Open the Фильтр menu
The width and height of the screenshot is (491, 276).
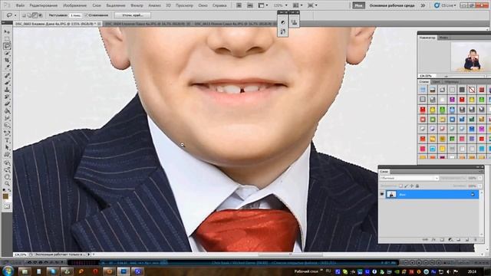tap(137, 5)
